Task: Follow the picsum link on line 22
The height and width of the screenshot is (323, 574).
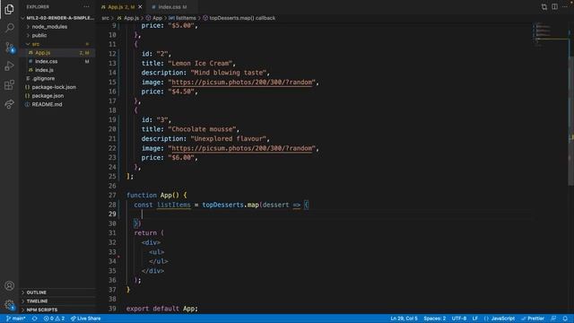Action: click(242, 148)
